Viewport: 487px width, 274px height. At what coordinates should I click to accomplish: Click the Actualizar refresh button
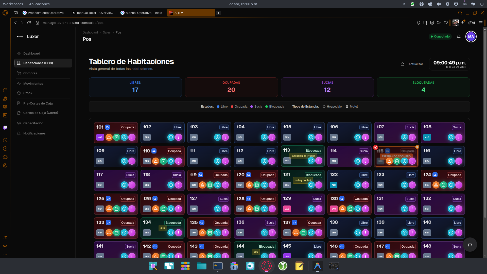click(x=412, y=64)
